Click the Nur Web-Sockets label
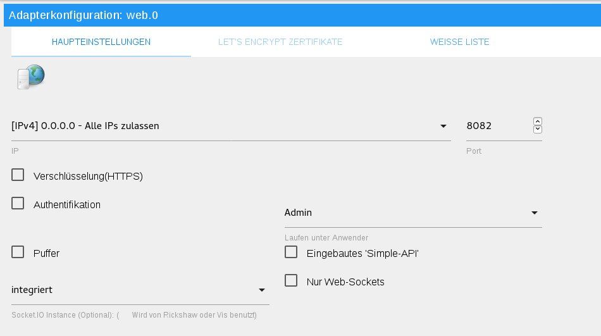The height and width of the screenshot is (336, 601). (345, 282)
